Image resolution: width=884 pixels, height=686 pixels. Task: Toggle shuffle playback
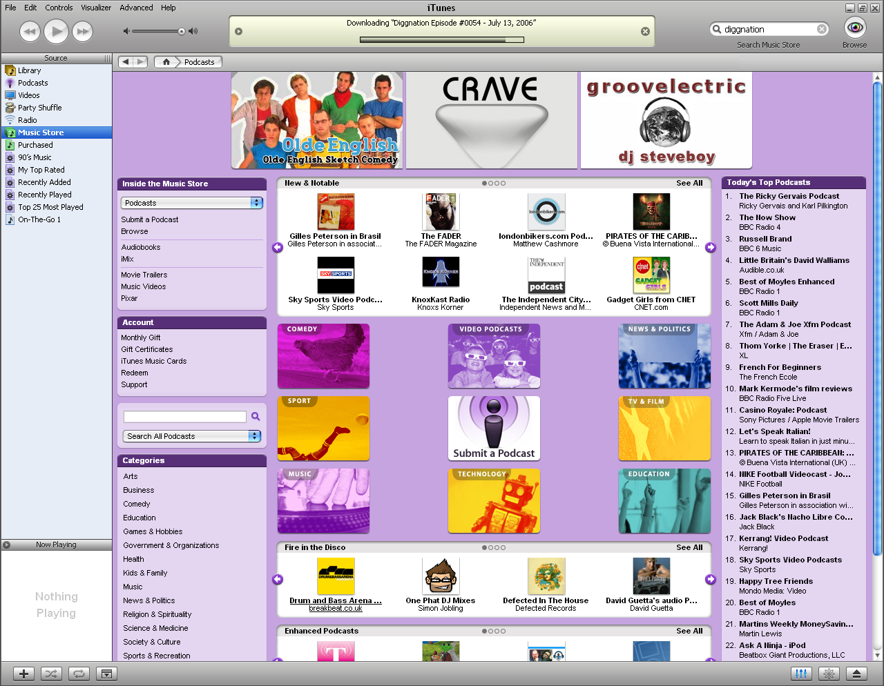pos(51,674)
